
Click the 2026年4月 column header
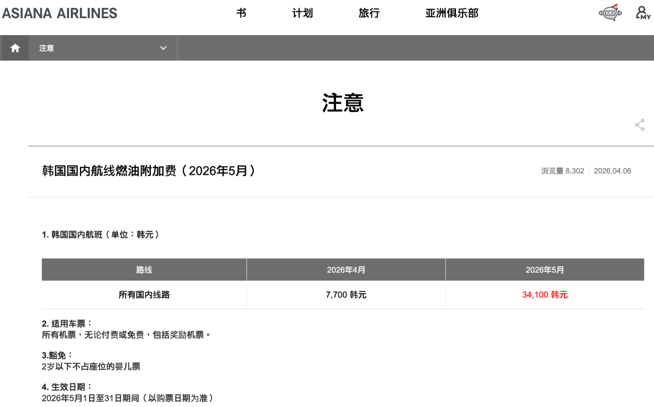[346, 270]
